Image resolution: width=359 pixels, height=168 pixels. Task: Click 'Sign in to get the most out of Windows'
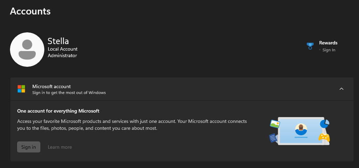pos(69,93)
